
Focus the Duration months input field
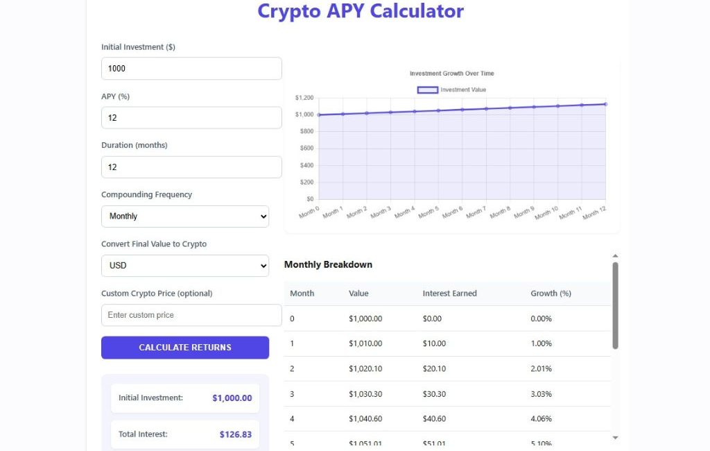[x=191, y=167]
